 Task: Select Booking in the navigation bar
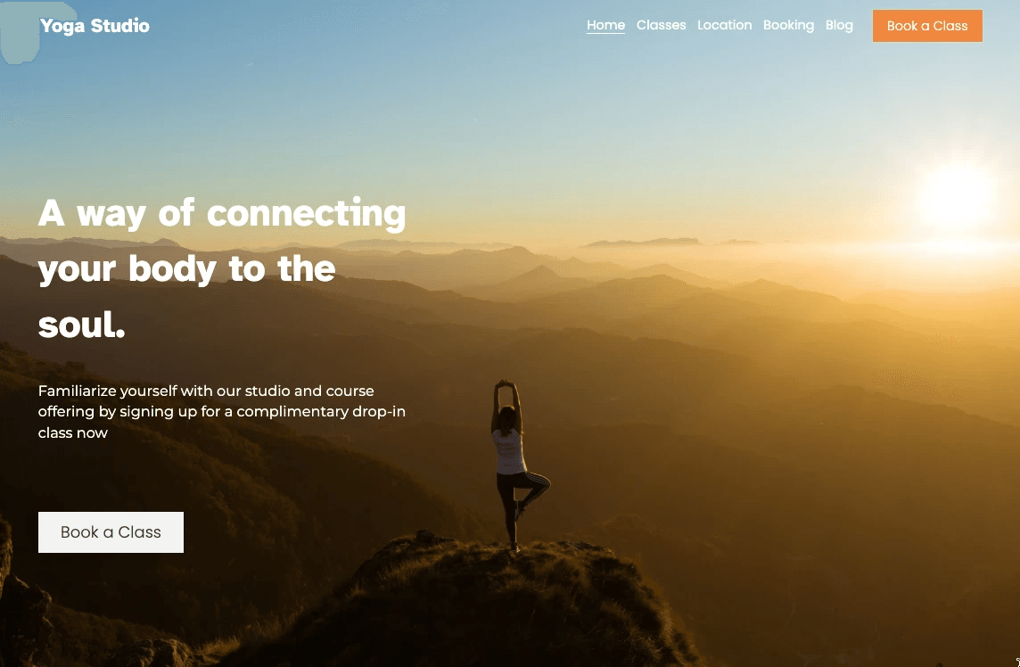click(788, 25)
